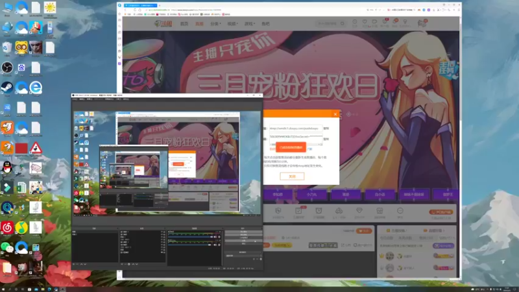Toggle visibility eye of second OBS source
Image resolution: width=519 pixels, height=292 pixels.
point(162,234)
